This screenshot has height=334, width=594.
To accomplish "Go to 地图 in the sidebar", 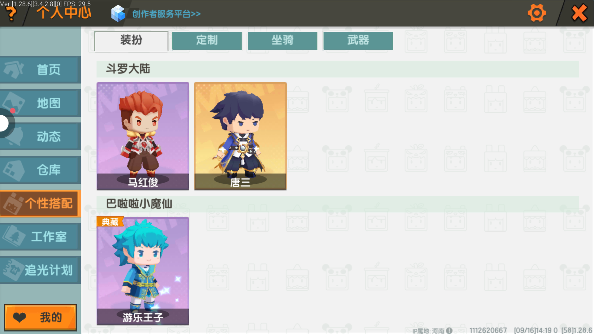I will click(40, 103).
